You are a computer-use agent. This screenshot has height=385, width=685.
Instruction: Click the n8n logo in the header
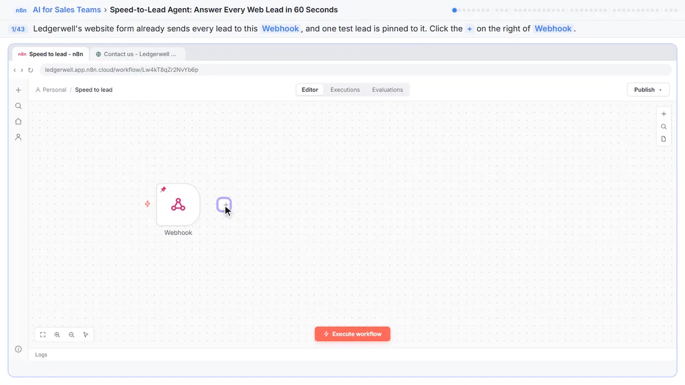21,10
